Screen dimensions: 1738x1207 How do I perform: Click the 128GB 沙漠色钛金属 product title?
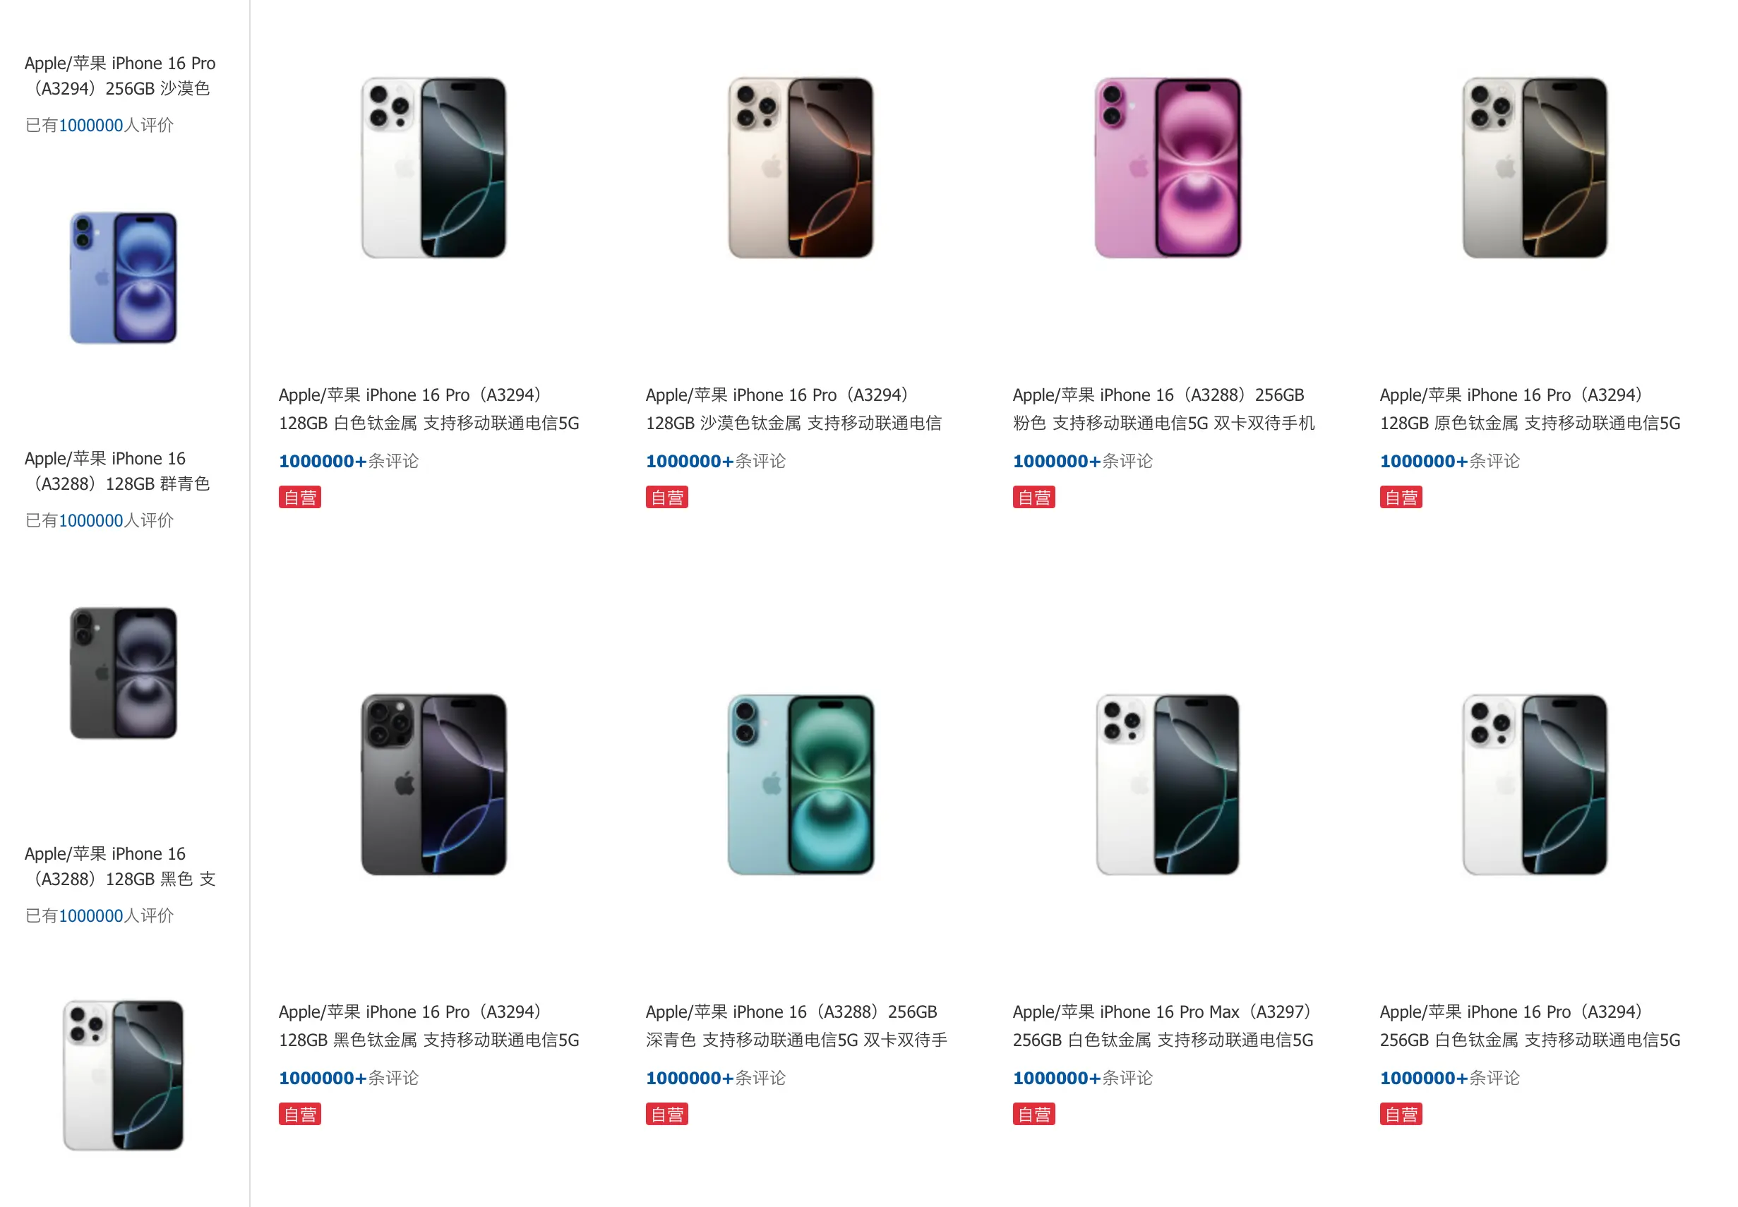pyautogui.click(x=793, y=409)
